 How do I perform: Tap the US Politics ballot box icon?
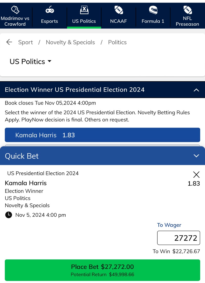pos(84,10)
